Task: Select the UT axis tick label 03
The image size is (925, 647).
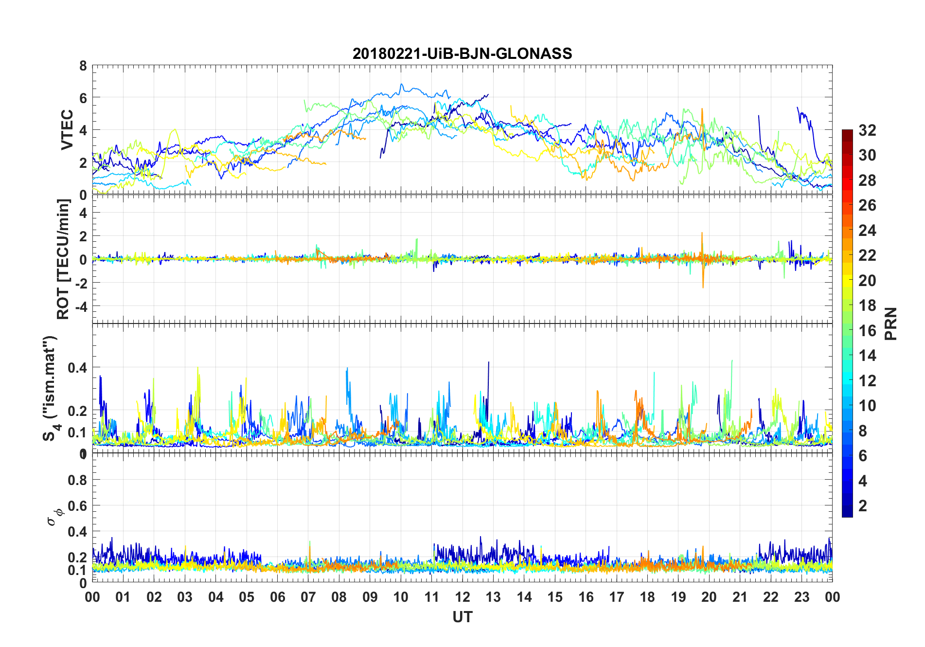Action: point(185,597)
